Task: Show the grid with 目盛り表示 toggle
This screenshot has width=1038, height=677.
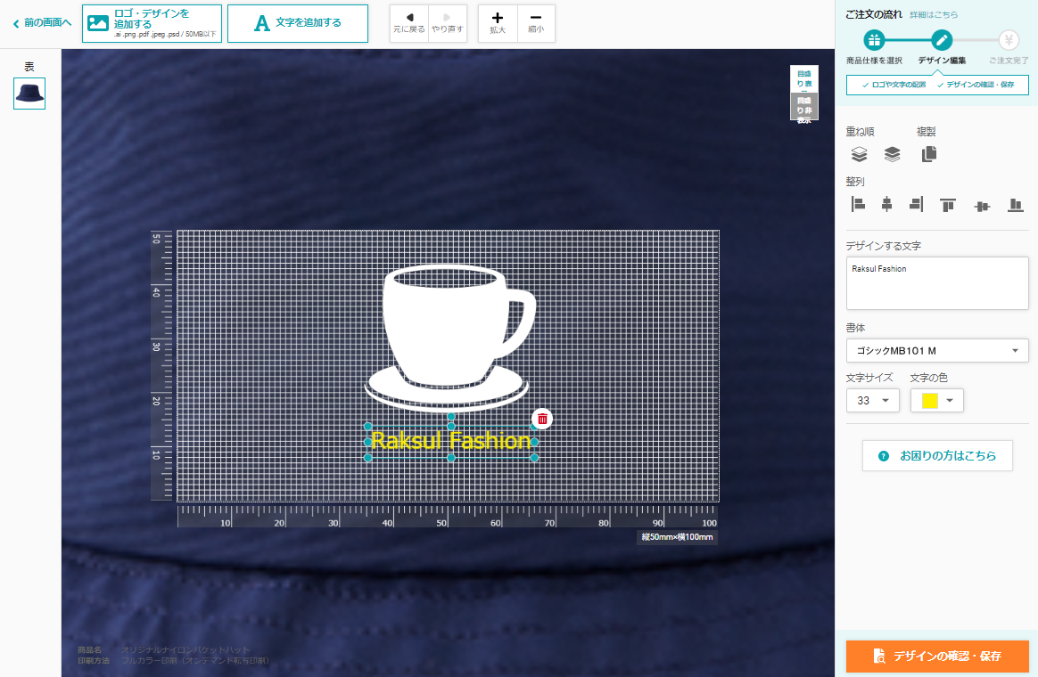Action: point(804,78)
